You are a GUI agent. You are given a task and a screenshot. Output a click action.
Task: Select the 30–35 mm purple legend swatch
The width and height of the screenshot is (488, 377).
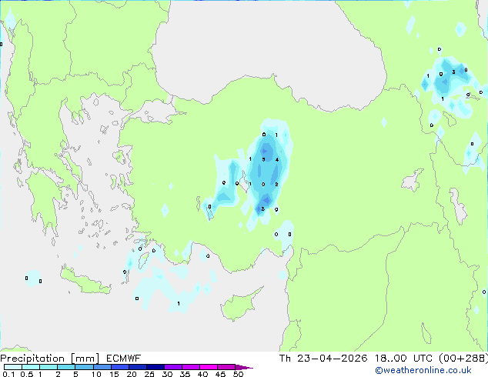(173, 367)
